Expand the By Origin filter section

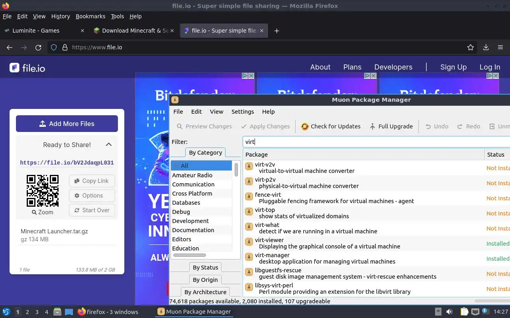(205, 280)
